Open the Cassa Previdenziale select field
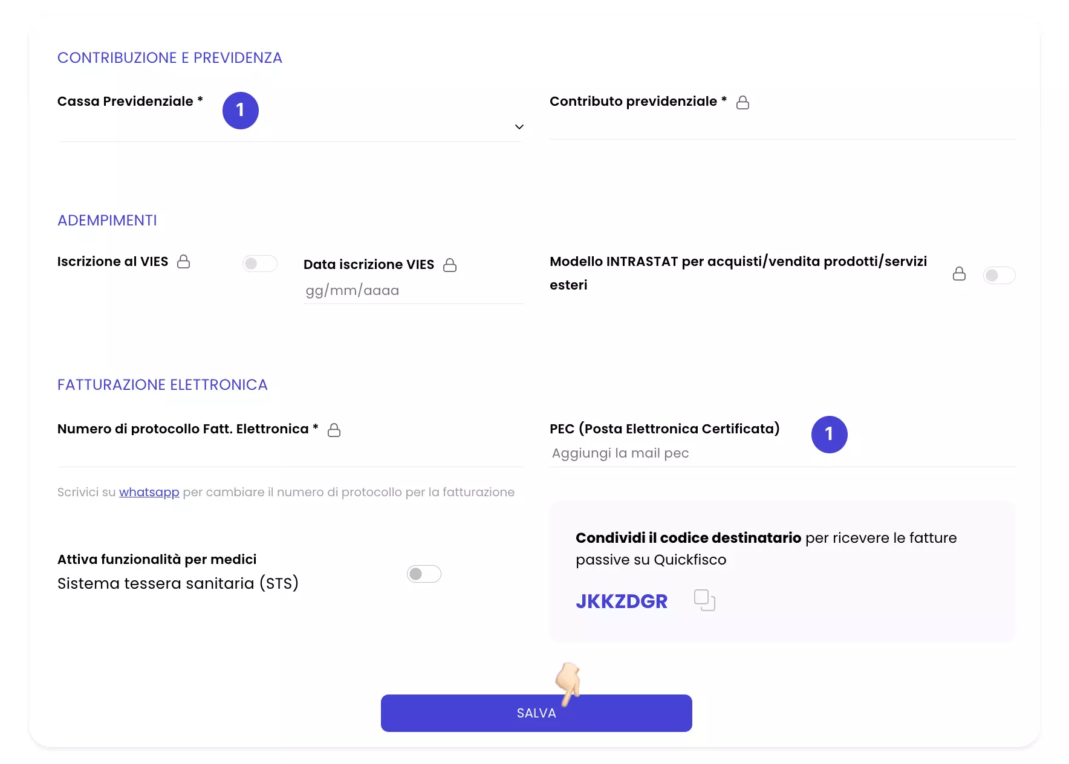This screenshot has height=764, width=1069. tap(291, 127)
